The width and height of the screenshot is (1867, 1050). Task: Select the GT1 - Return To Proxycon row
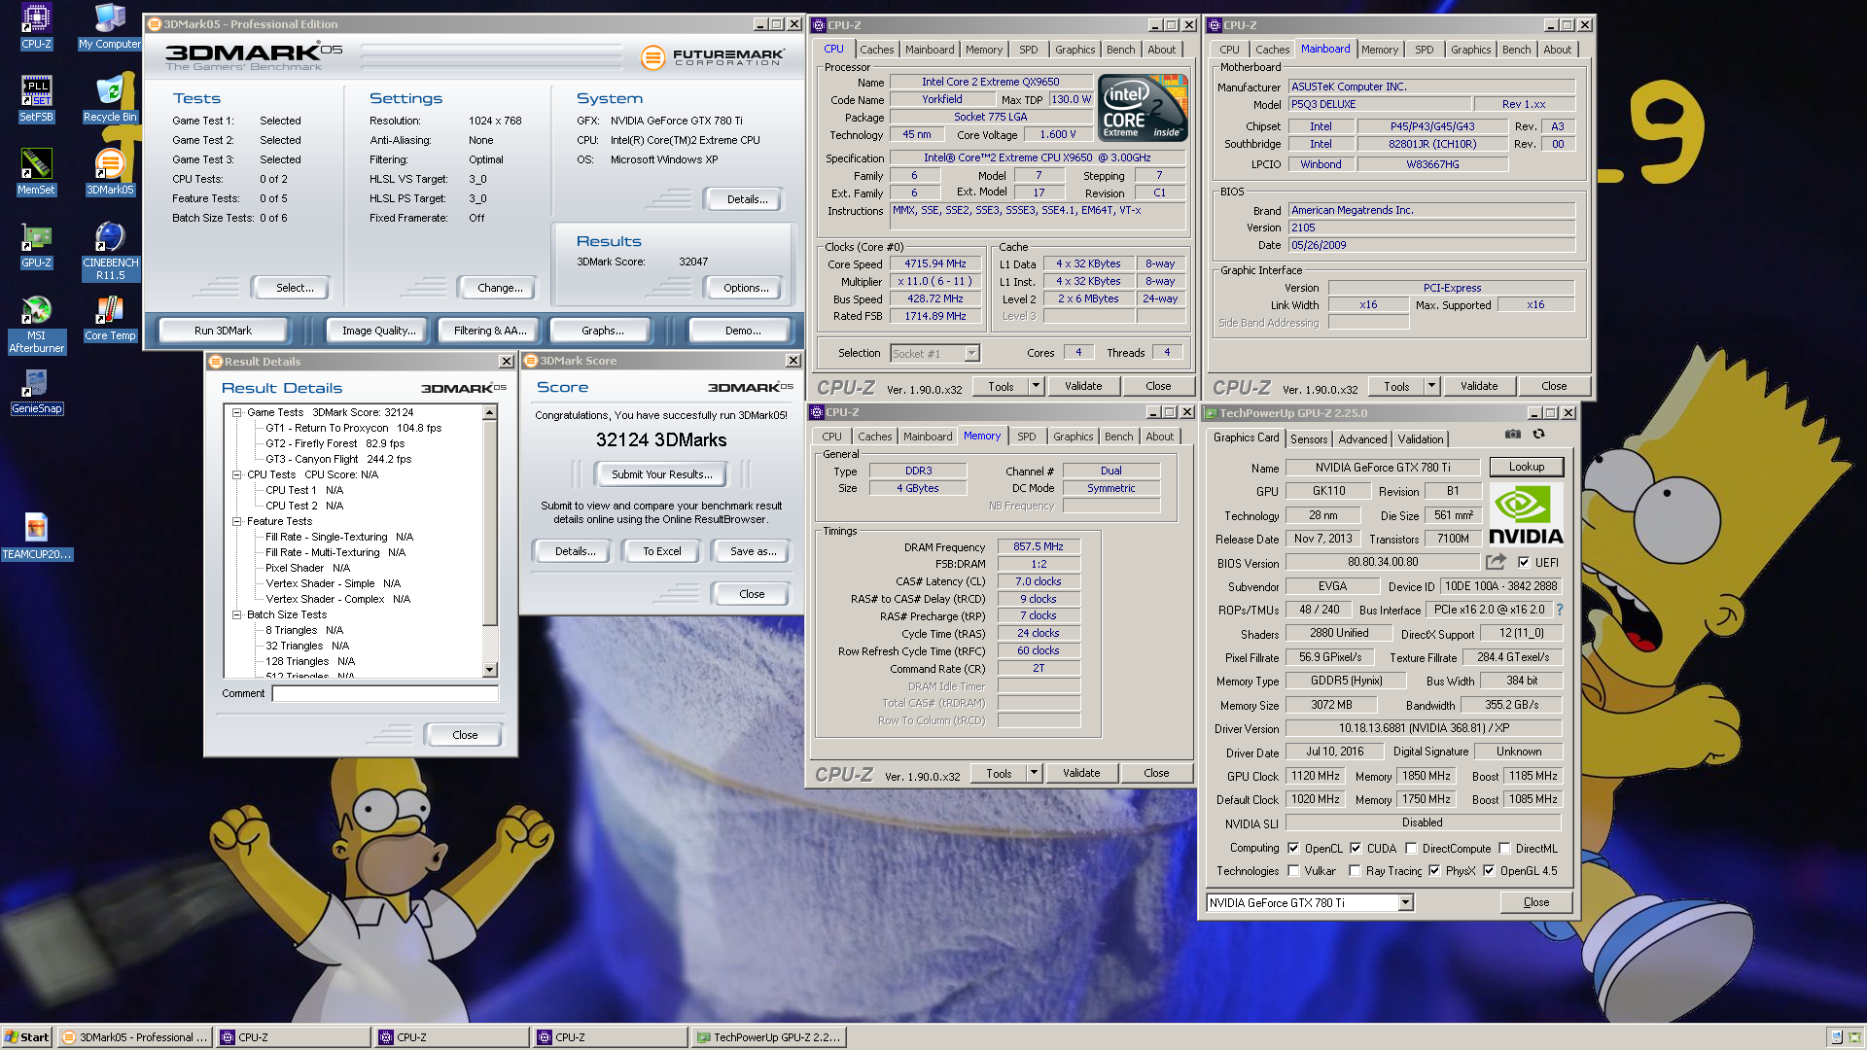pyautogui.click(x=353, y=428)
